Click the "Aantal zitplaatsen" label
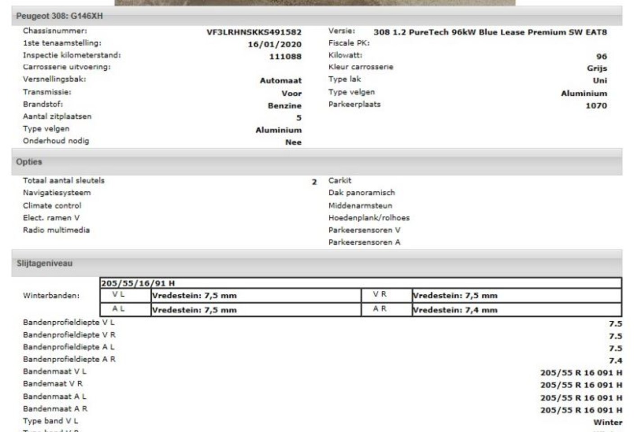Viewport: 634px width, 432px height. coord(57,116)
